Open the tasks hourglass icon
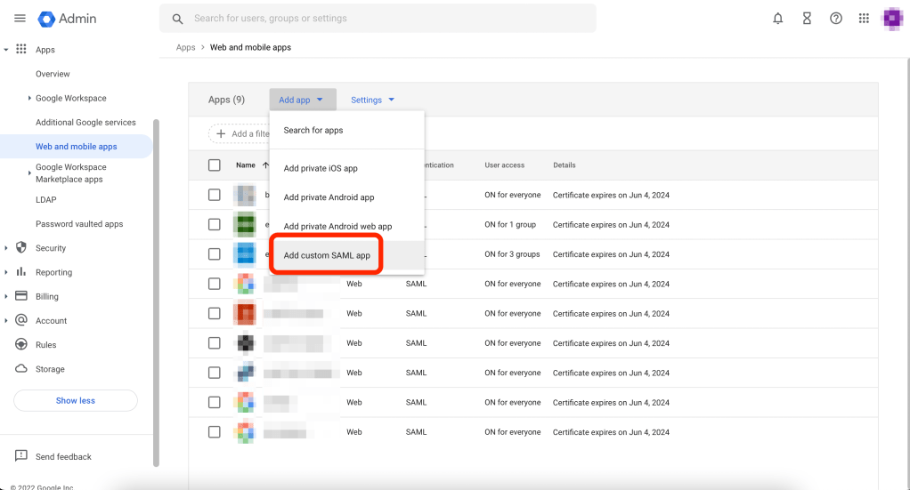 pos(807,19)
